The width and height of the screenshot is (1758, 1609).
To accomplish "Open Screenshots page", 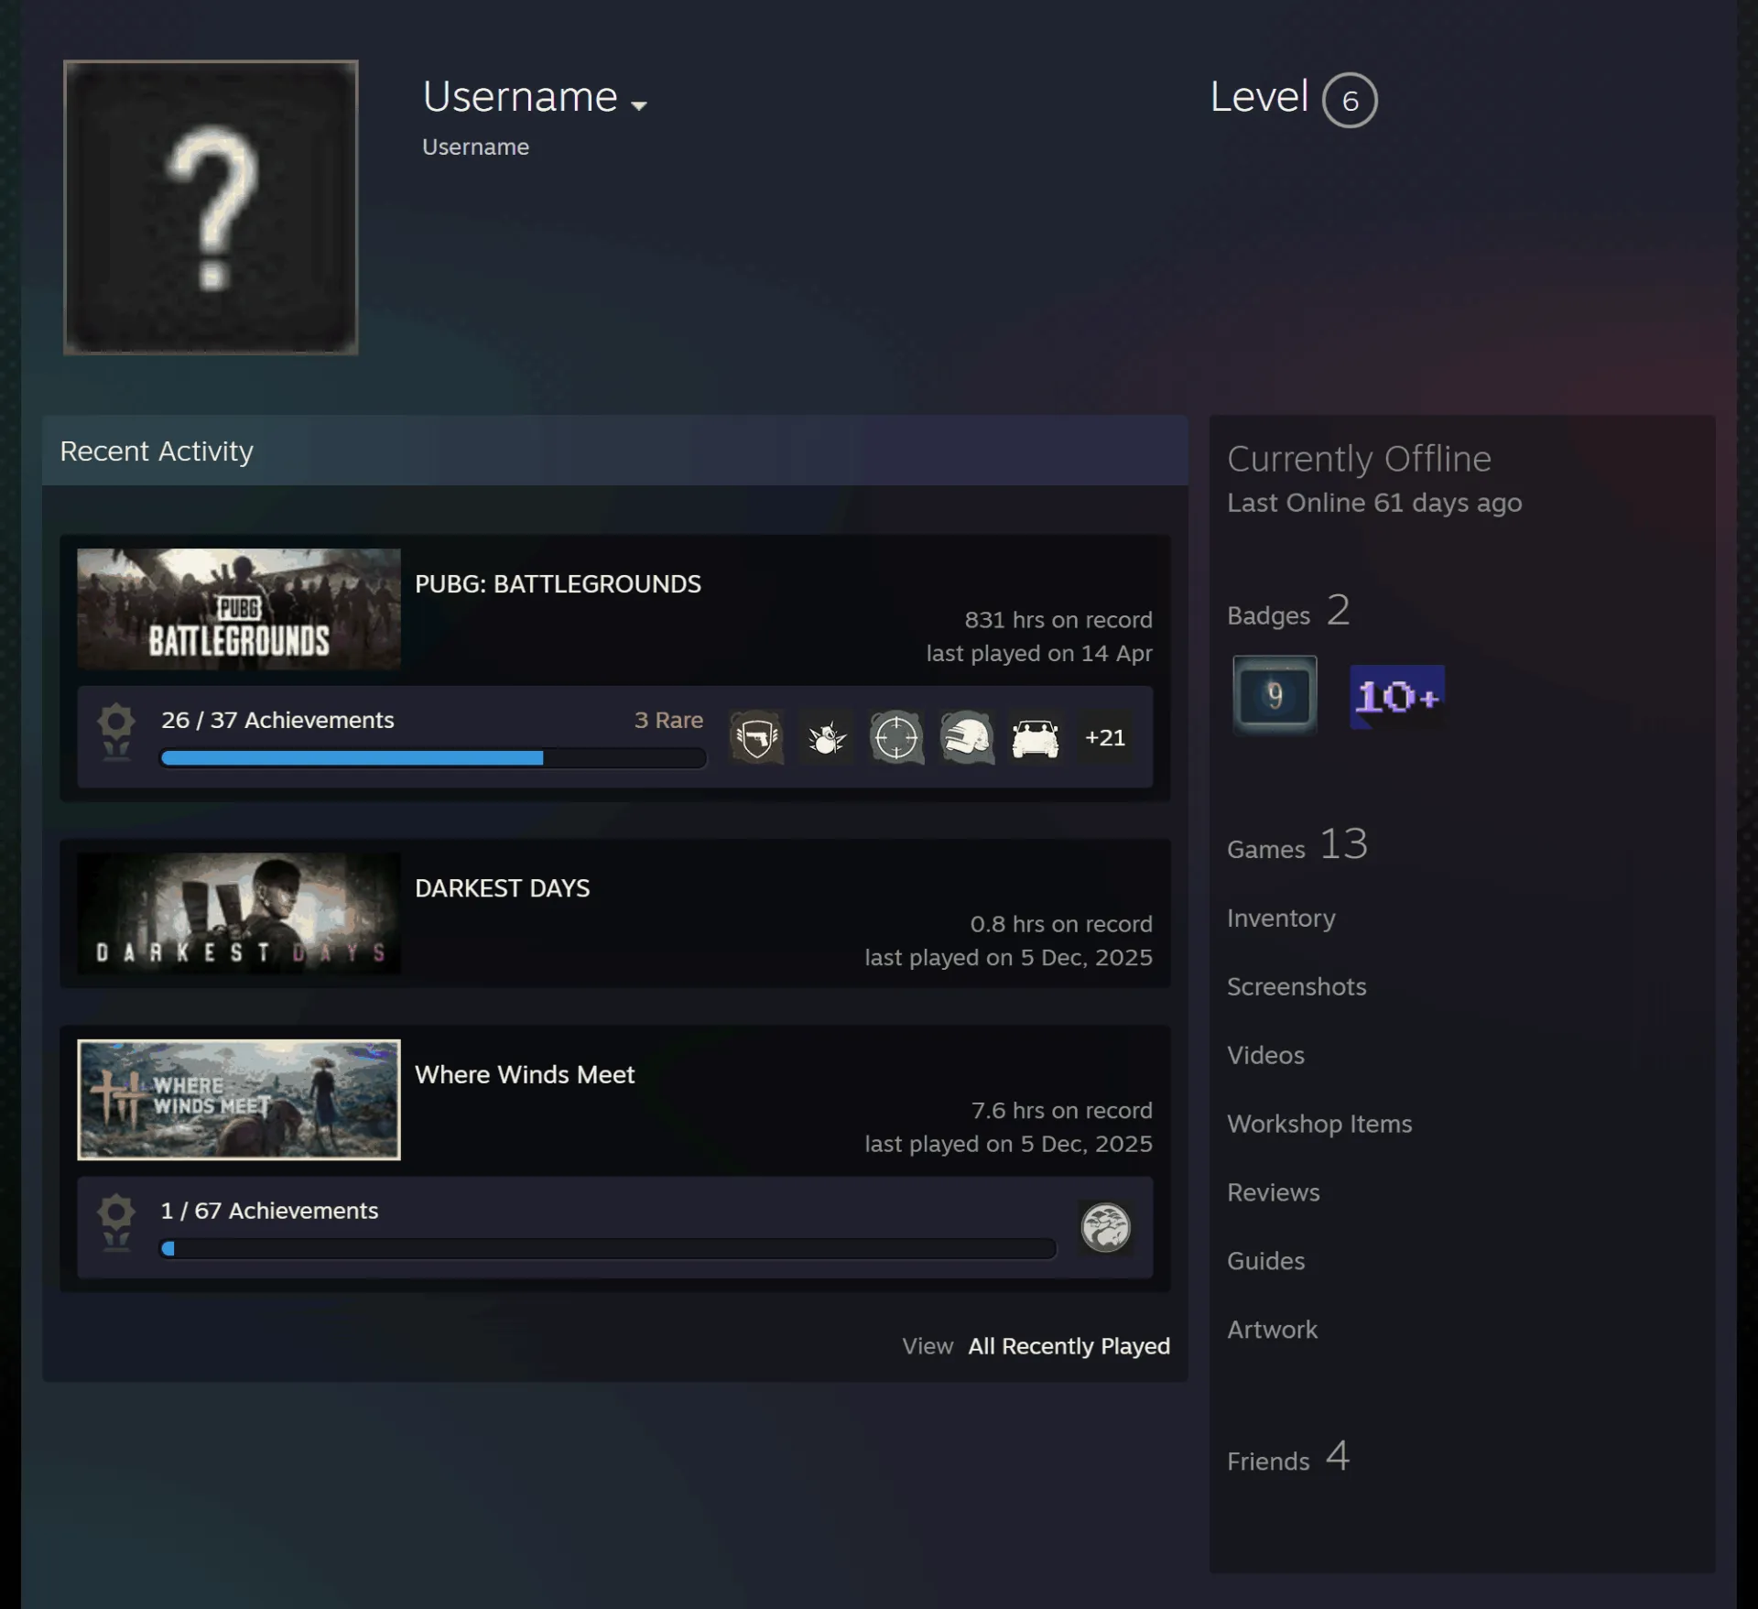I will (1297, 986).
